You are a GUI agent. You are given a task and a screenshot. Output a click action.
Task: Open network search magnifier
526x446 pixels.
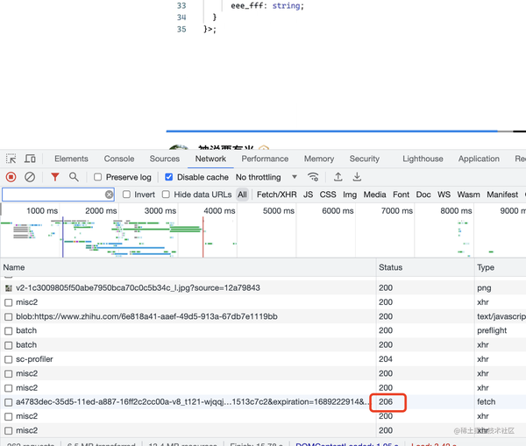tap(74, 177)
